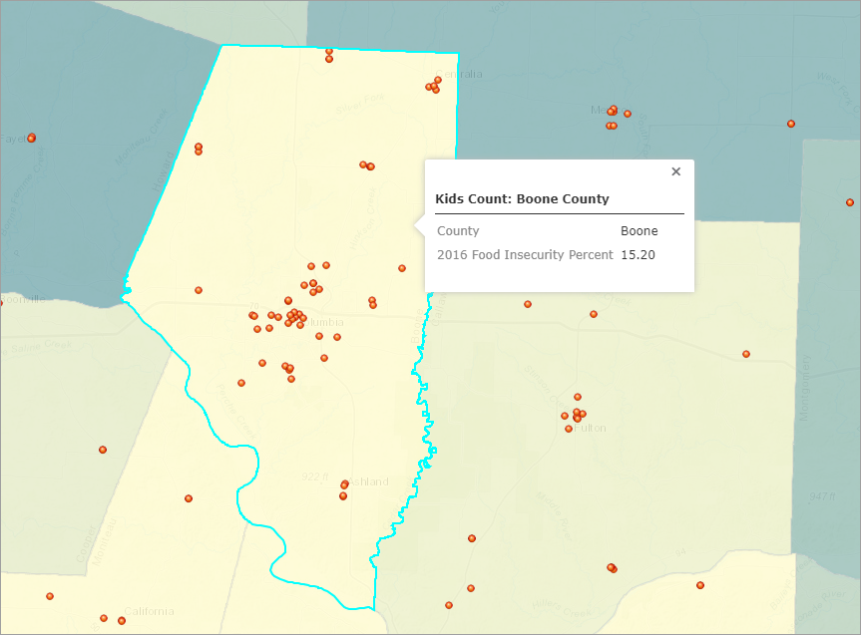Select the 15.20 food insecurity value

click(x=638, y=255)
